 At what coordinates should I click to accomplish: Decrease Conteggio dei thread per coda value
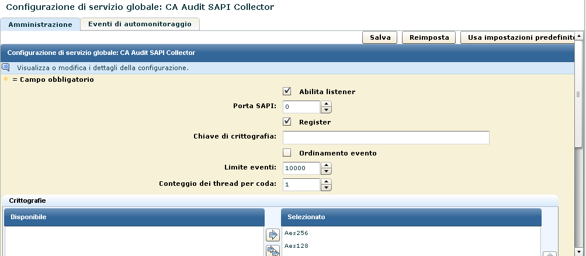(x=327, y=187)
